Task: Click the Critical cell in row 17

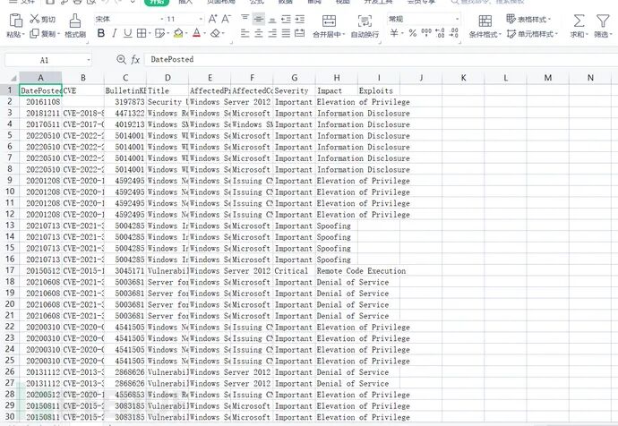Action: (294, 271)
